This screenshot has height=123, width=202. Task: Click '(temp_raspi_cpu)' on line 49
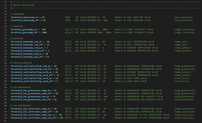184,115
